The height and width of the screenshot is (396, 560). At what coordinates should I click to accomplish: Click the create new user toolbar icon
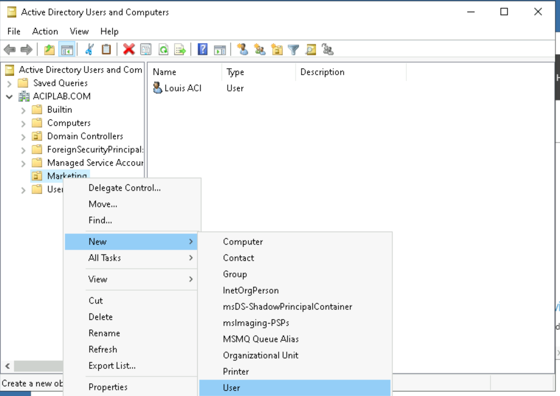(242, 49)
